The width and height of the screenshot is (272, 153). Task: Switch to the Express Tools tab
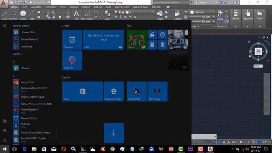[122, 7]
